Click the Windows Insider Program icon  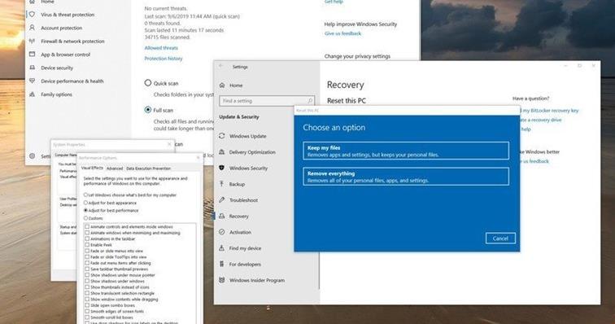click(221, 280)
